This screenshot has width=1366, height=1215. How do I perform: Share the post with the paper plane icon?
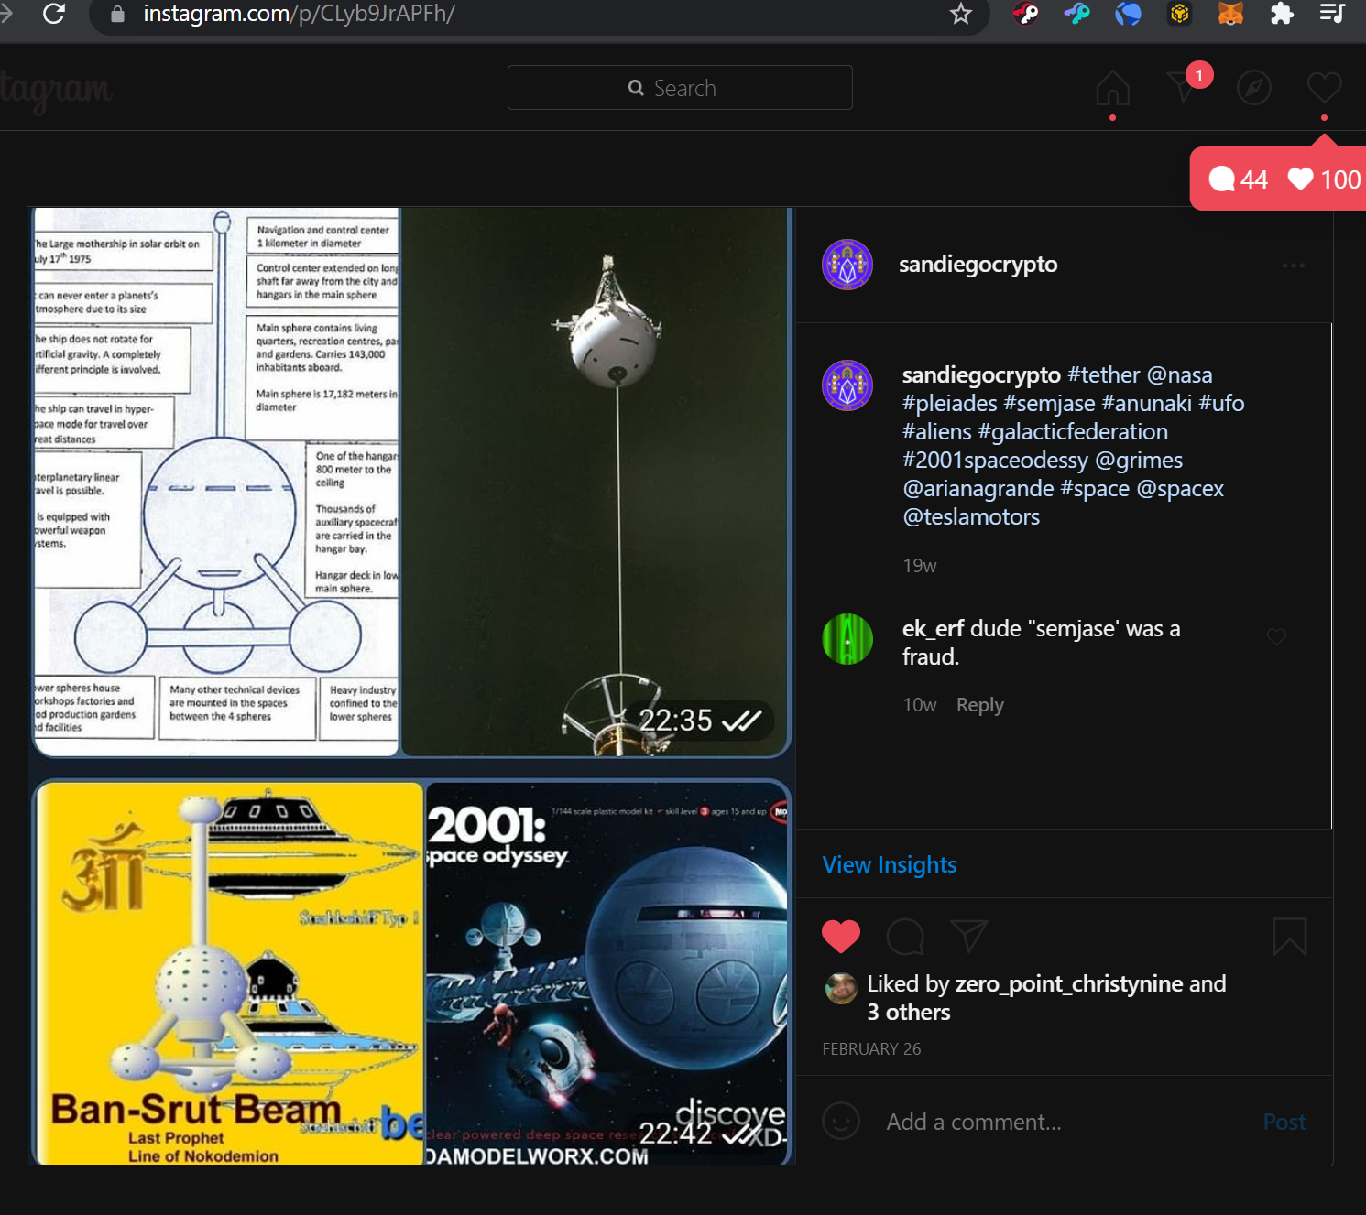[969, 936]
